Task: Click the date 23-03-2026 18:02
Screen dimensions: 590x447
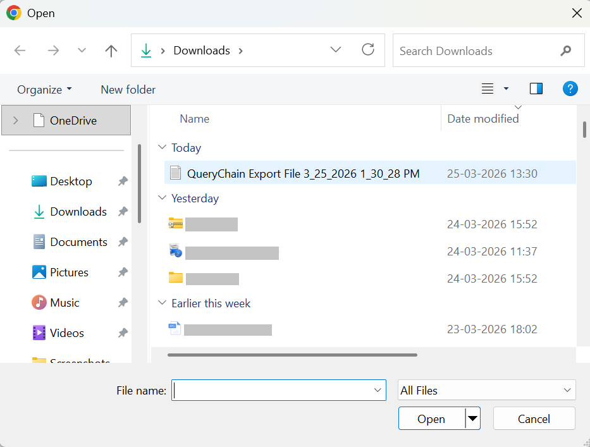Action: [492, 329]
